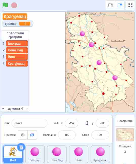The image size is (136, 164).
Task: Edit the x coordinate field
Action: pyautogui.click(x=71, y=123)
